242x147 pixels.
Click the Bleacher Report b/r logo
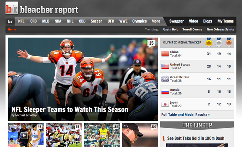[x=12, y=8]
